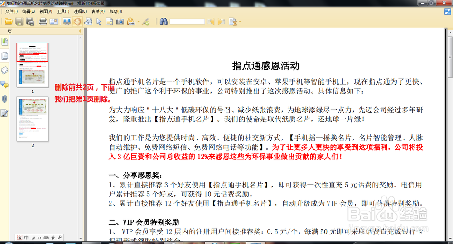453x244 pixels.
Task: Click the pen signature validation icon
Action: coord(146,22)
